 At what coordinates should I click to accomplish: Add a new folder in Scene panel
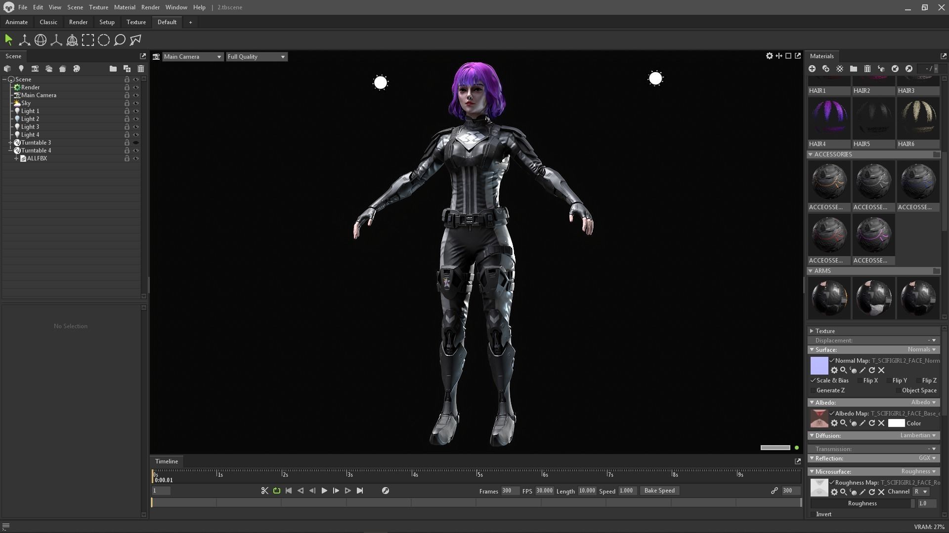pos(113,69)
